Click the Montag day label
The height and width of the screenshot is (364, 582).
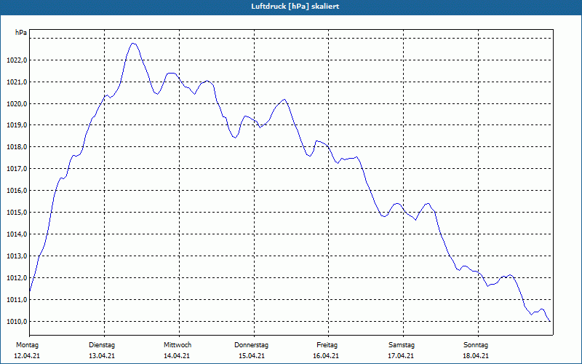pyautogui.click(x=27, y=345)
